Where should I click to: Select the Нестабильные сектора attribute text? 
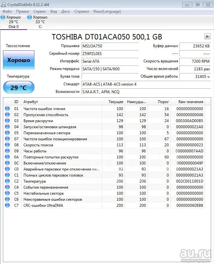click(43, 193)
